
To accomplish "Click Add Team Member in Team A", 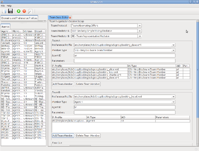I will pyautogui.click(x=63, y=84).
